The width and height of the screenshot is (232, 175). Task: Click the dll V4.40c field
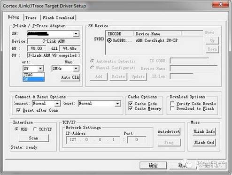click(x=70, y=48)
